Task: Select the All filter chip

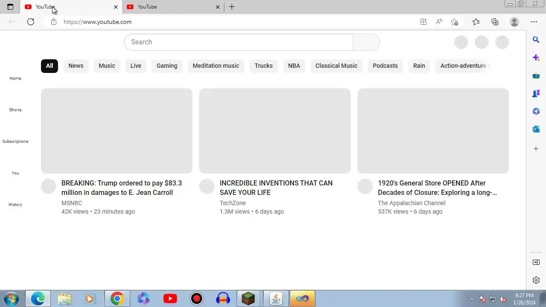Action: pyautogui.click(x=49, y=66)
